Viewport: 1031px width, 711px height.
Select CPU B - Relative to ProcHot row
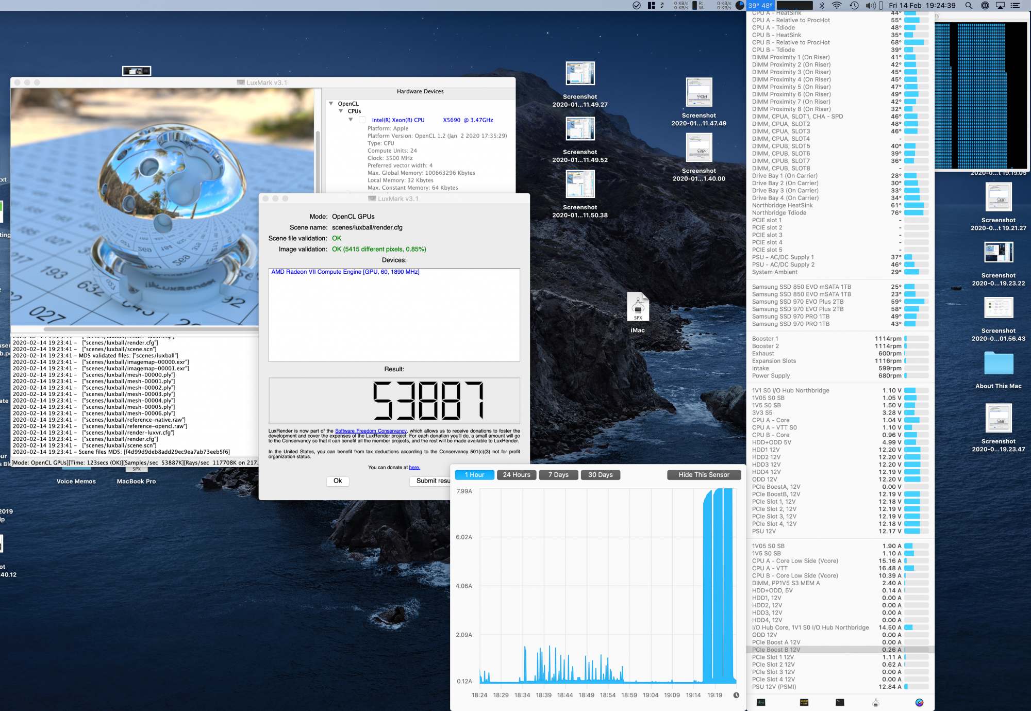coord(840,42)
